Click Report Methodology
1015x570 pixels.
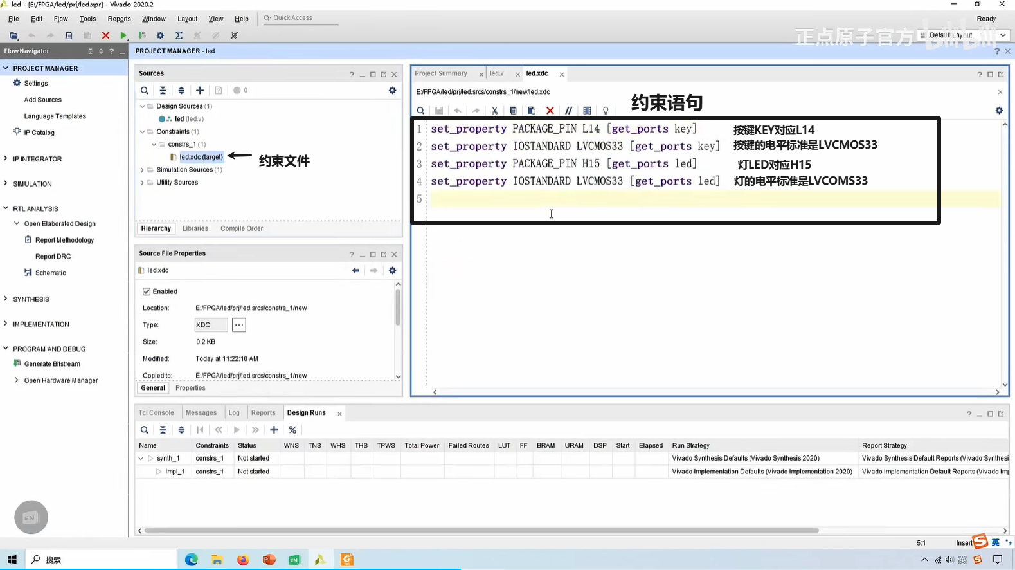click(64, 240)
